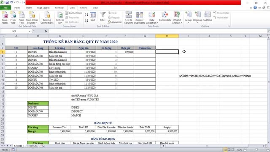Open Outline dialog launcher

pyautogui.click(x=229, y=26)
